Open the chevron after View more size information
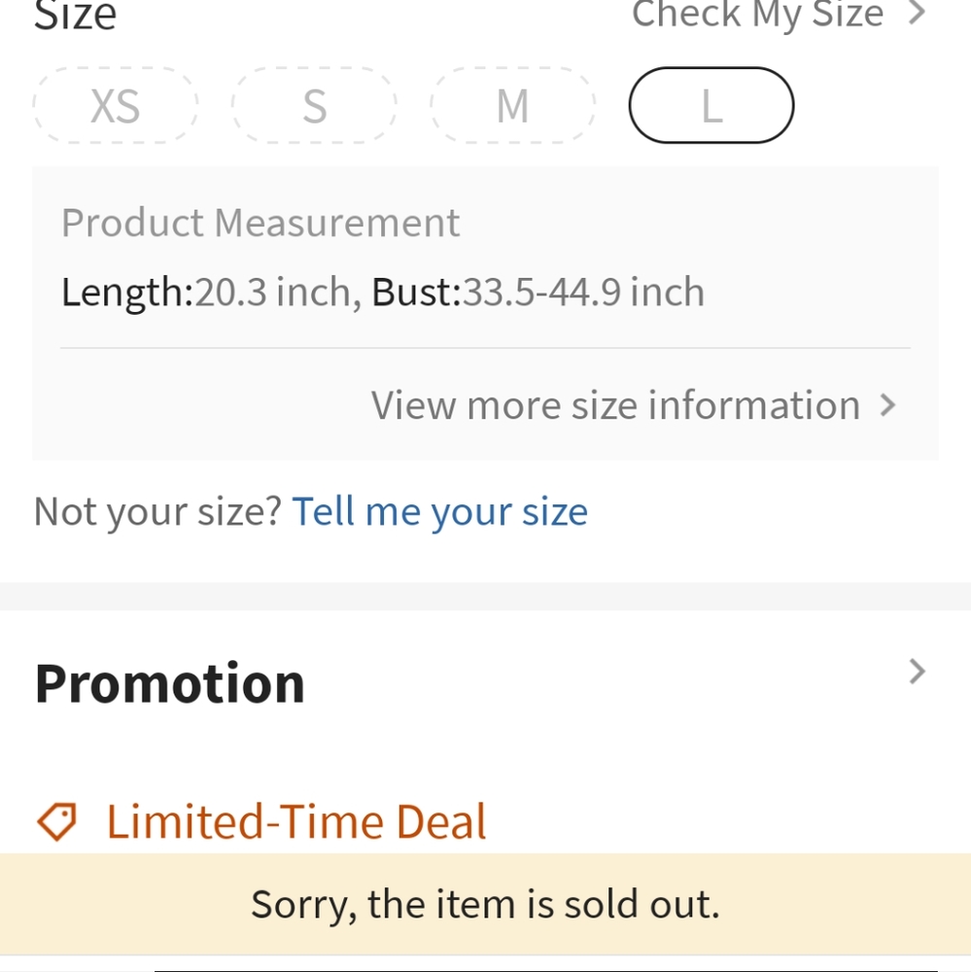 coord(888,405)
